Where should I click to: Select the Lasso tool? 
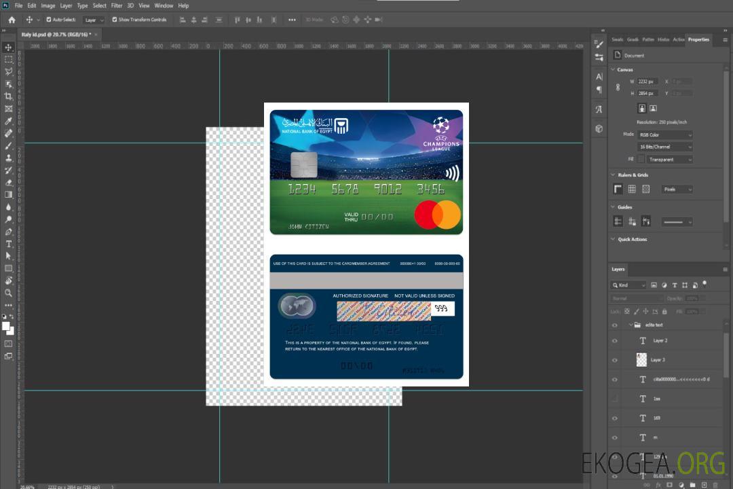[8, 71]
